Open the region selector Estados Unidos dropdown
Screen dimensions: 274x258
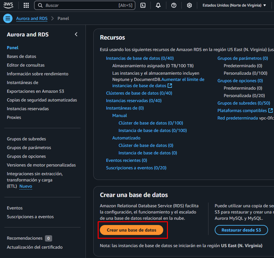pos(234,5)
